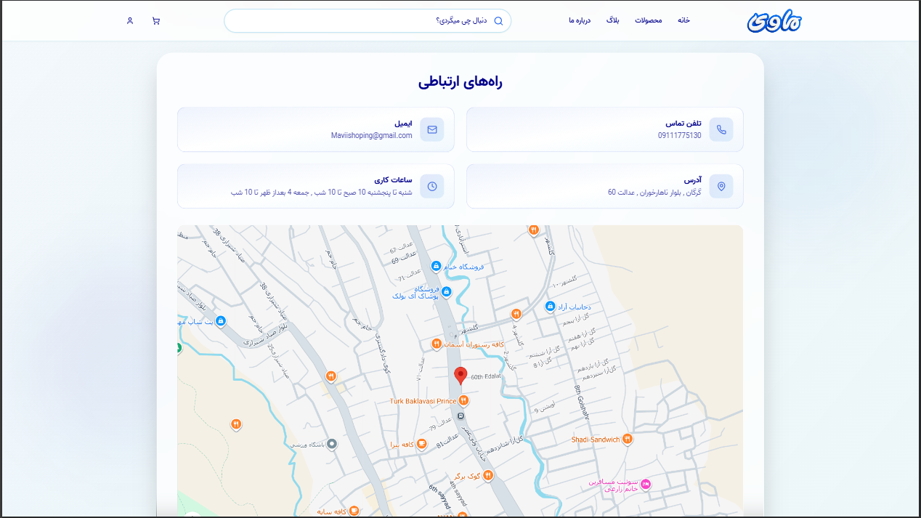The height and width of the screenshot is (518, 921).
Task: Click the دخانیات آزاد shop marker
Action: pos(551,307)
